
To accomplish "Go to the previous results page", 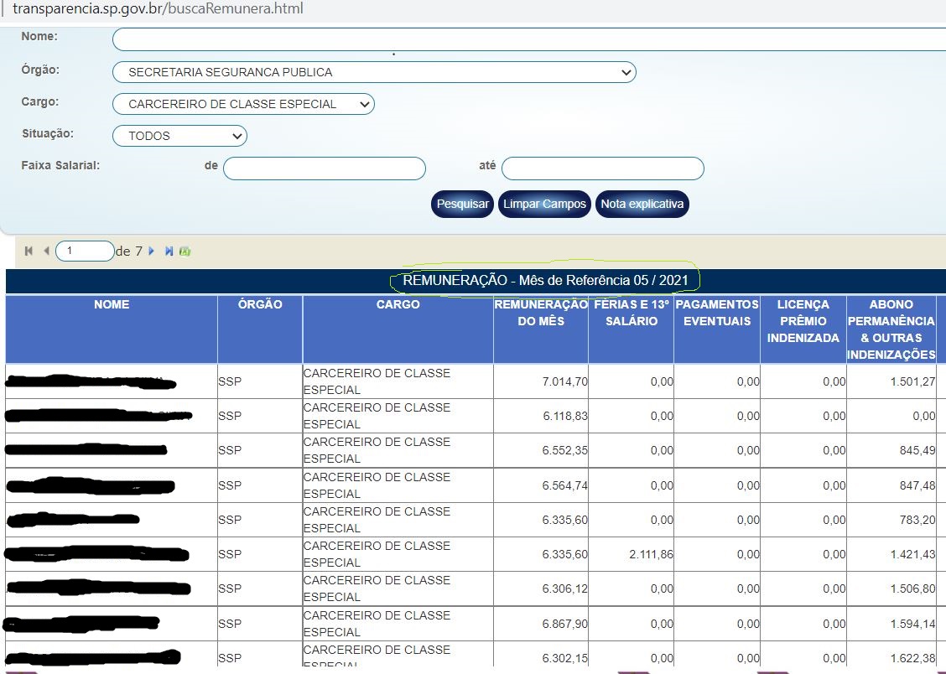I will point(46,251).
